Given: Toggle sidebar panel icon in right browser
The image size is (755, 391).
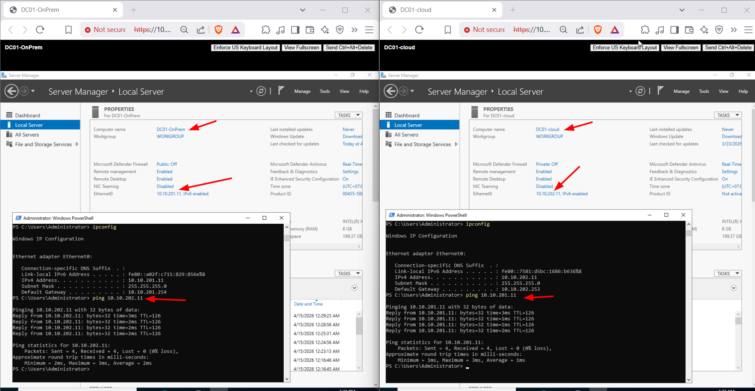Looking at the screenshot, I should [x=674, y=30].
